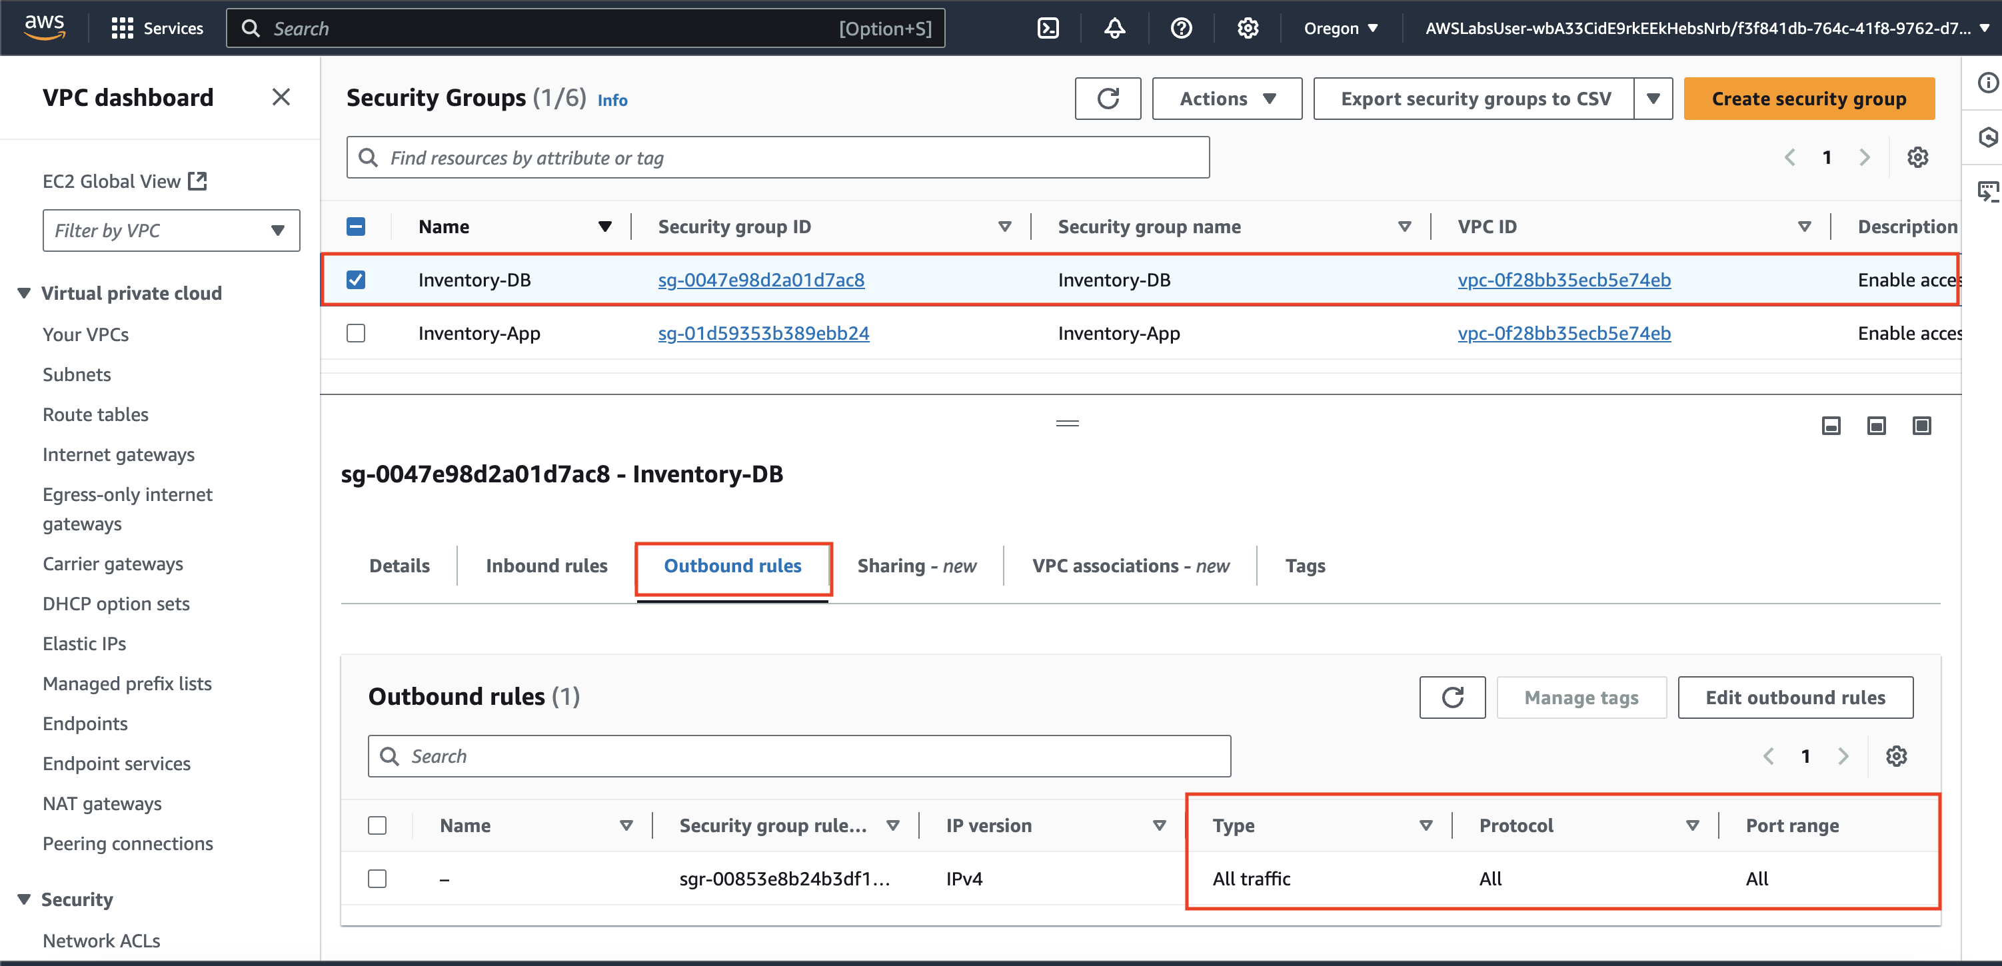Open the Actions dropdown menu

[1226, 99]
